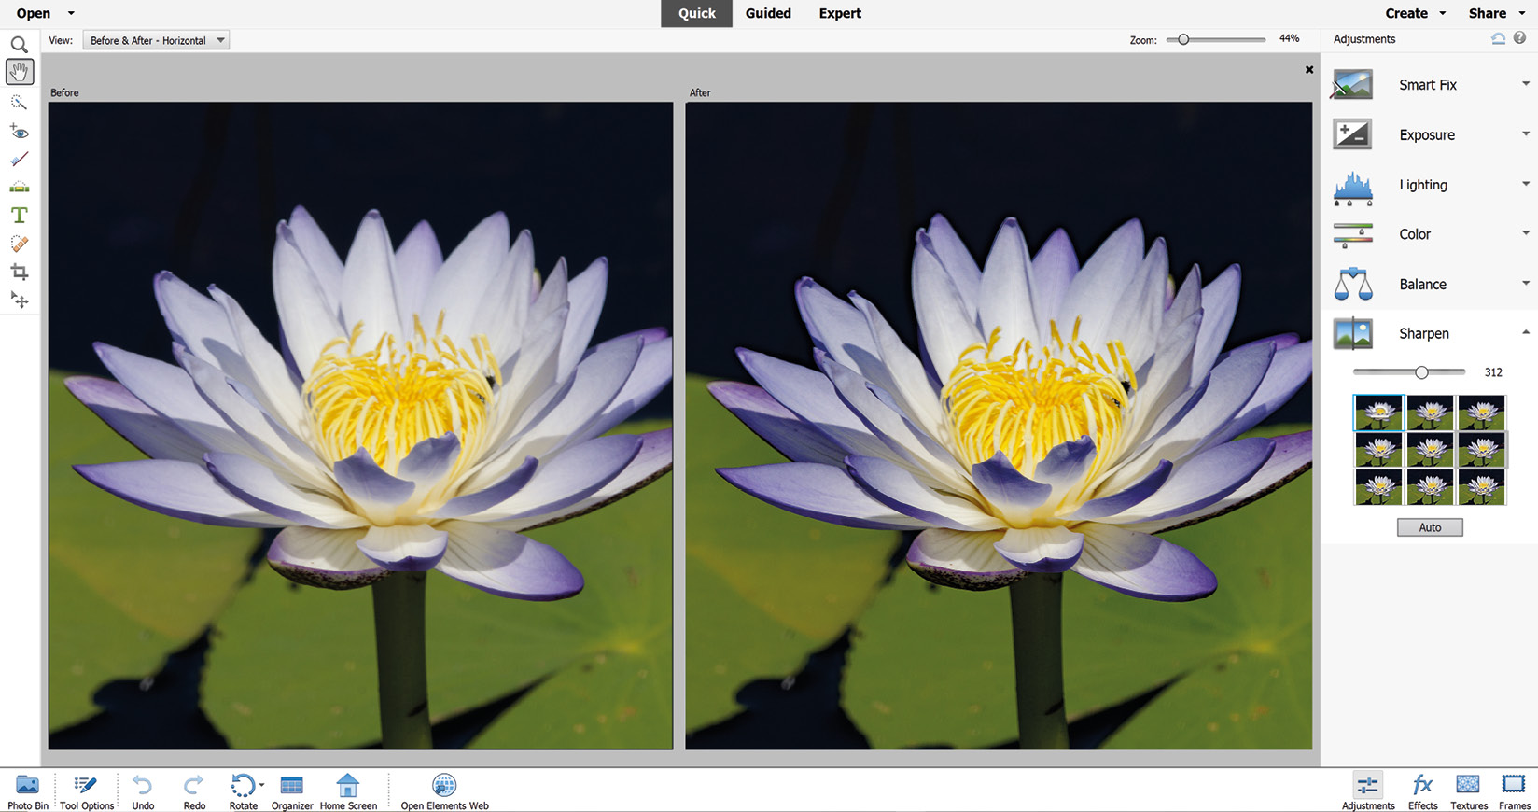Select the Red Eye Removal tool
The width and height of the screenshot is (1538, 812).
[19, 131]
